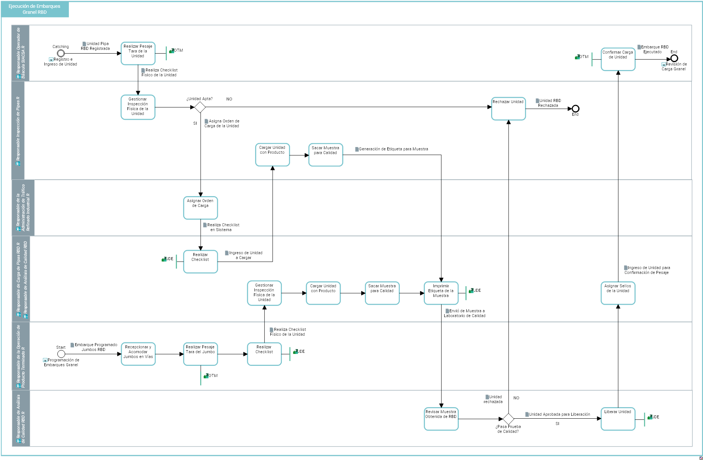Select Realizar Pesaje Tara del Jumbo task
Screen dimensions: 703x460
pos(201,354)
